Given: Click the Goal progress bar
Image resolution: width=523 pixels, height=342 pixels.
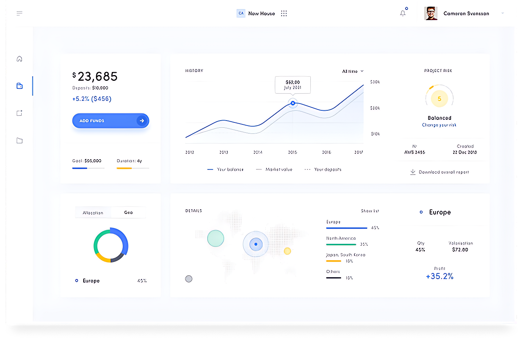Looking at the screenshot, I should (x=88, y=167).
